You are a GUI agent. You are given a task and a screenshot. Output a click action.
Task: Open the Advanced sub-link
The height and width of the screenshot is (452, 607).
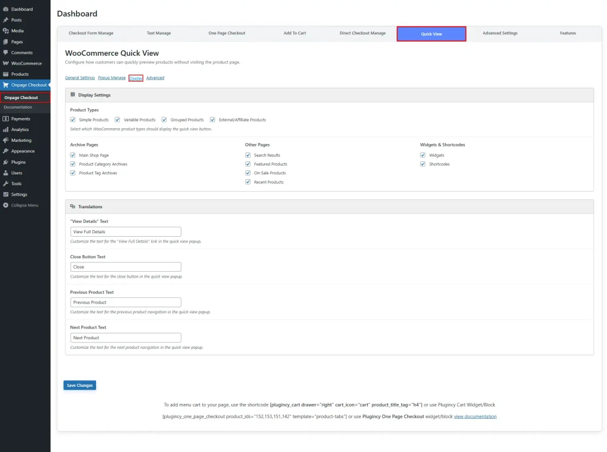pos(155,78)
